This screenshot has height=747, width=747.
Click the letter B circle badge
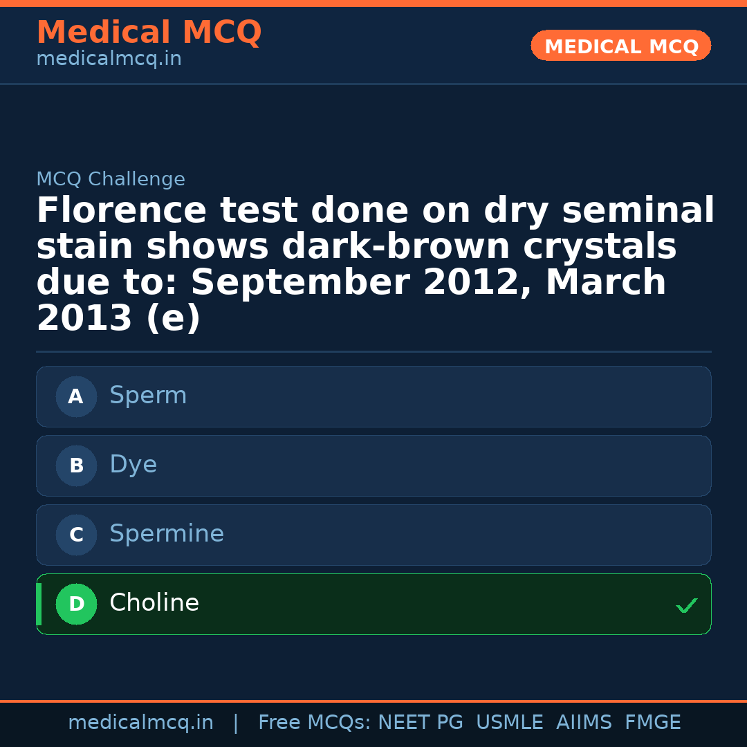point(76,466)
